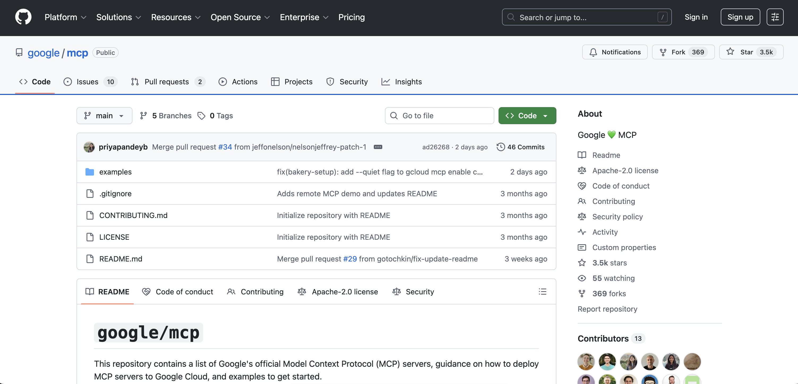Expand the Open Source menu
The width and height of the screenshot is (798, 384).
coord(240,17)
